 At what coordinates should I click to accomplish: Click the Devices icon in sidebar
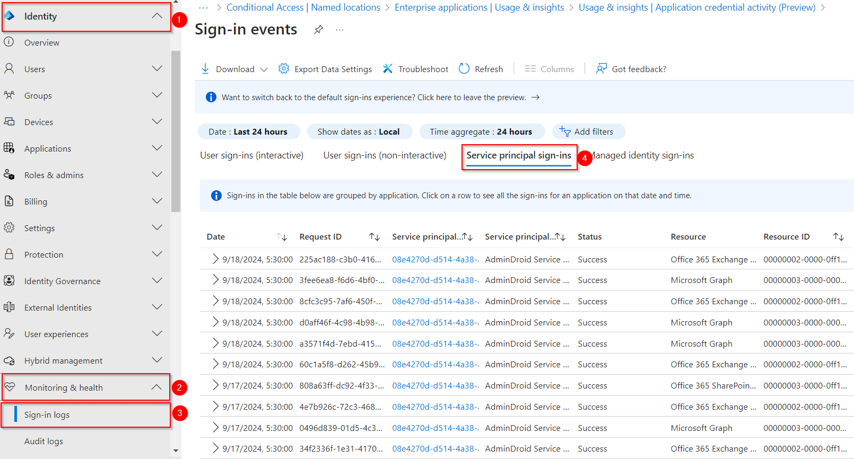(x=9, y=121)
